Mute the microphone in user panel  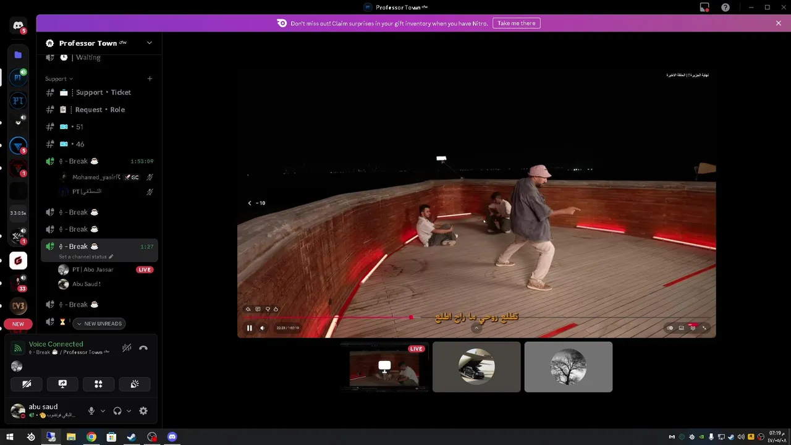click(x=91, y=411)
